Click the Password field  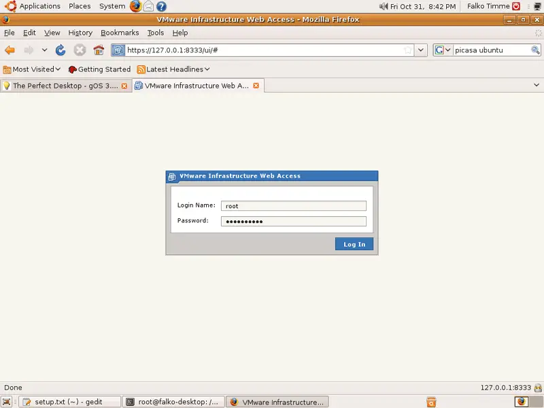click(294, 222)
